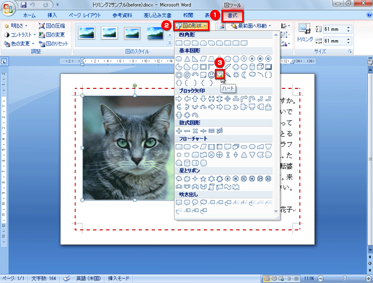Pick the cloud callout shape

click(x=203, y=203)
